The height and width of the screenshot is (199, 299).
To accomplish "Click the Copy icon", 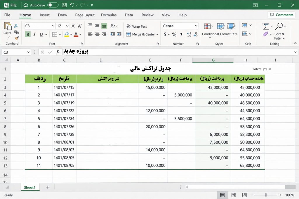I will 17,32.
